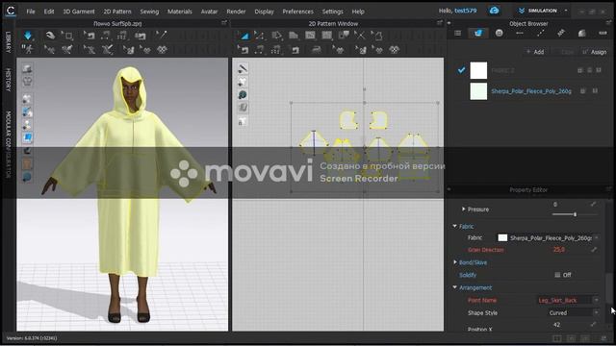616x346 pixels.
Task: Choose the pause-figure fitting tool in 3D toolbar
Action: [28, 49]
